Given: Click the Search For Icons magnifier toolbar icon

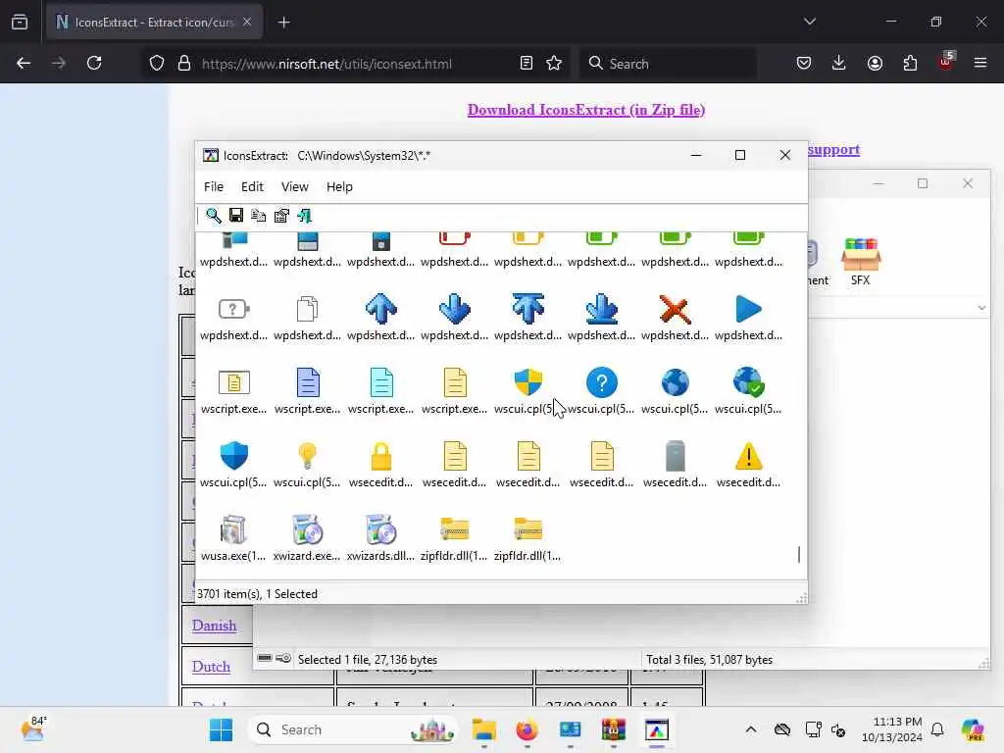Looking at the screenshot, I should (x=213, y=216).
